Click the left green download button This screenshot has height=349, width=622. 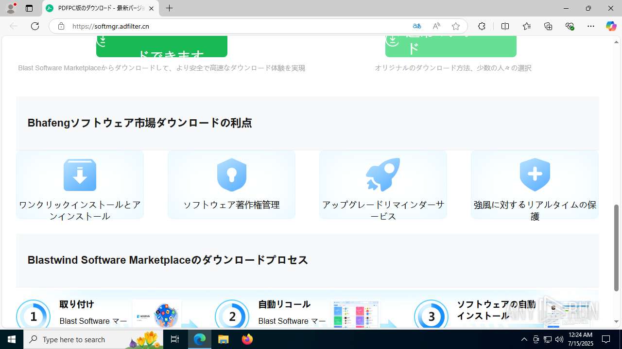(162, 47)
